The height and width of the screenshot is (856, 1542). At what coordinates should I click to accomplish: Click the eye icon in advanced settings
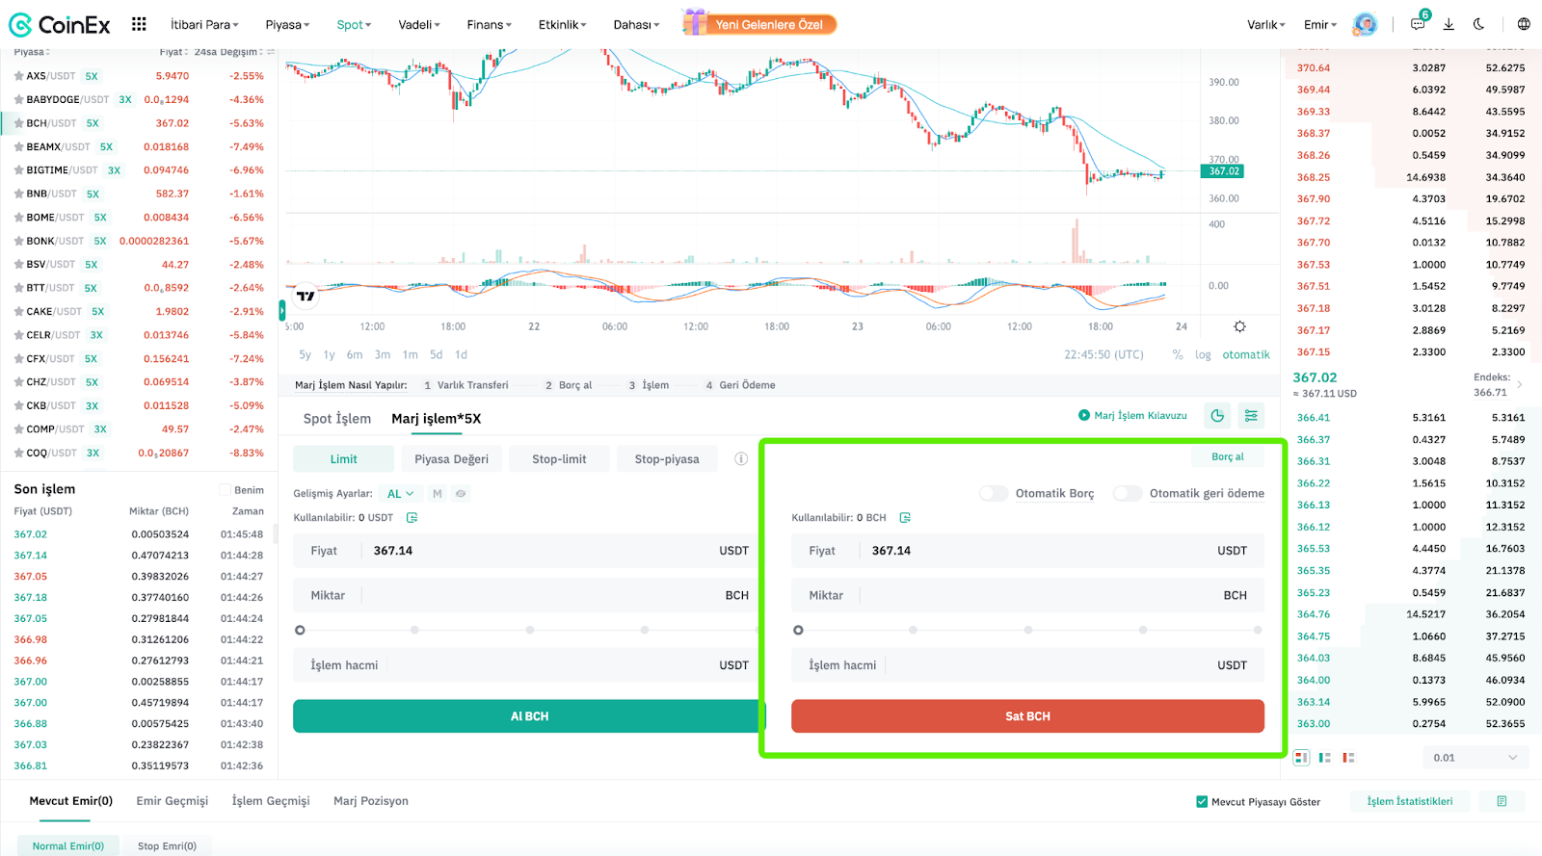point(461,493)
